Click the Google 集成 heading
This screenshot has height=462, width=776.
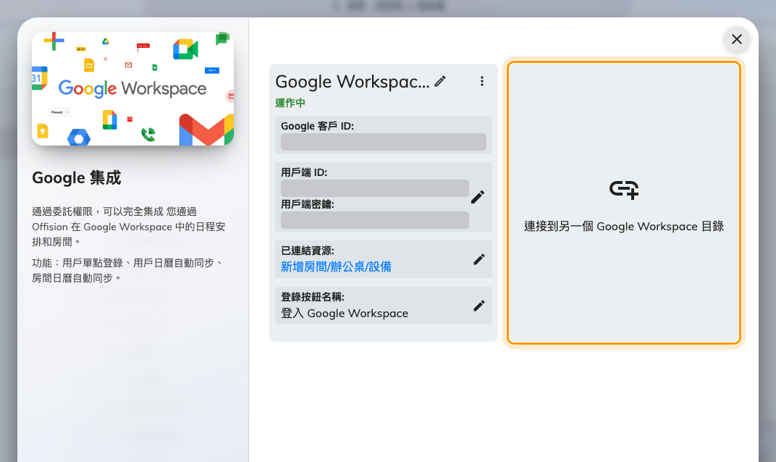[77, 177]
